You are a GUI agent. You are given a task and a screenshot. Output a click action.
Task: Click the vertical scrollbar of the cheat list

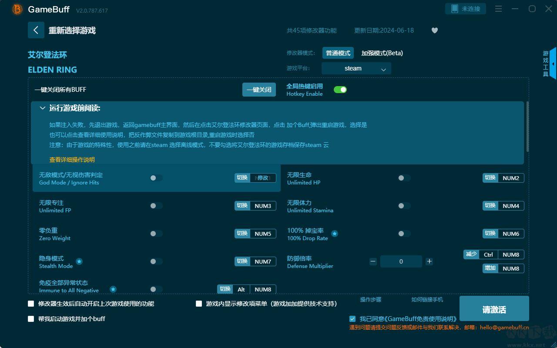pos(528,127)
